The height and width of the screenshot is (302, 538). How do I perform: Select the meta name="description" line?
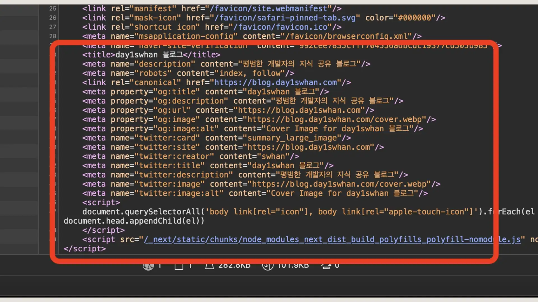coord(226,64)
